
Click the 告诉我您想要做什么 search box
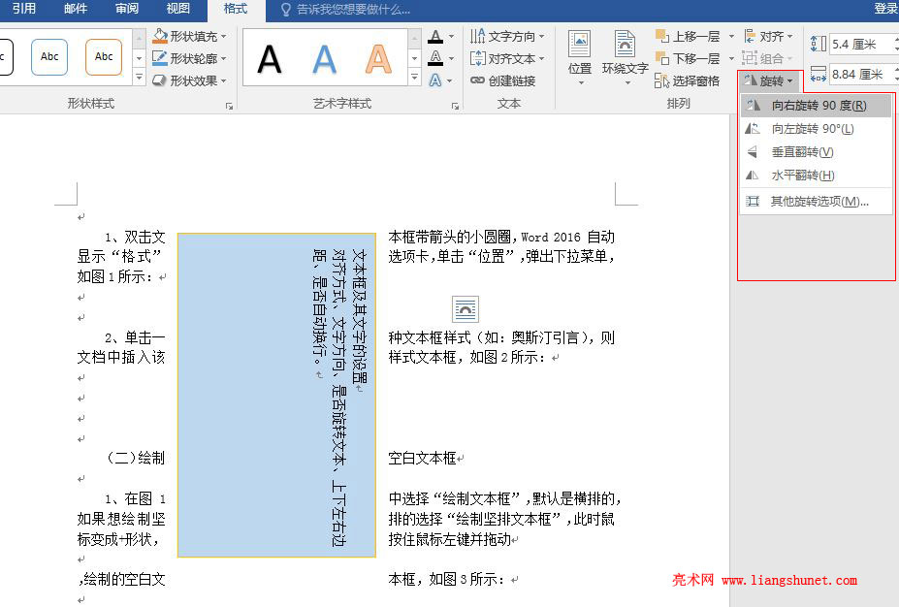[345, 9]
